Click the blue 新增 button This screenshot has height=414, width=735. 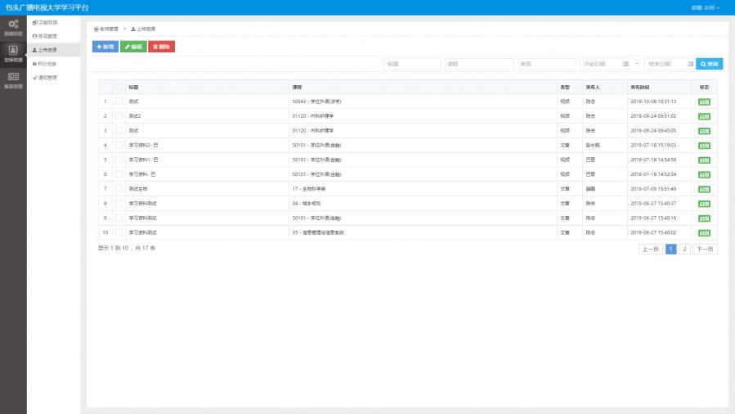click(105, 47)
